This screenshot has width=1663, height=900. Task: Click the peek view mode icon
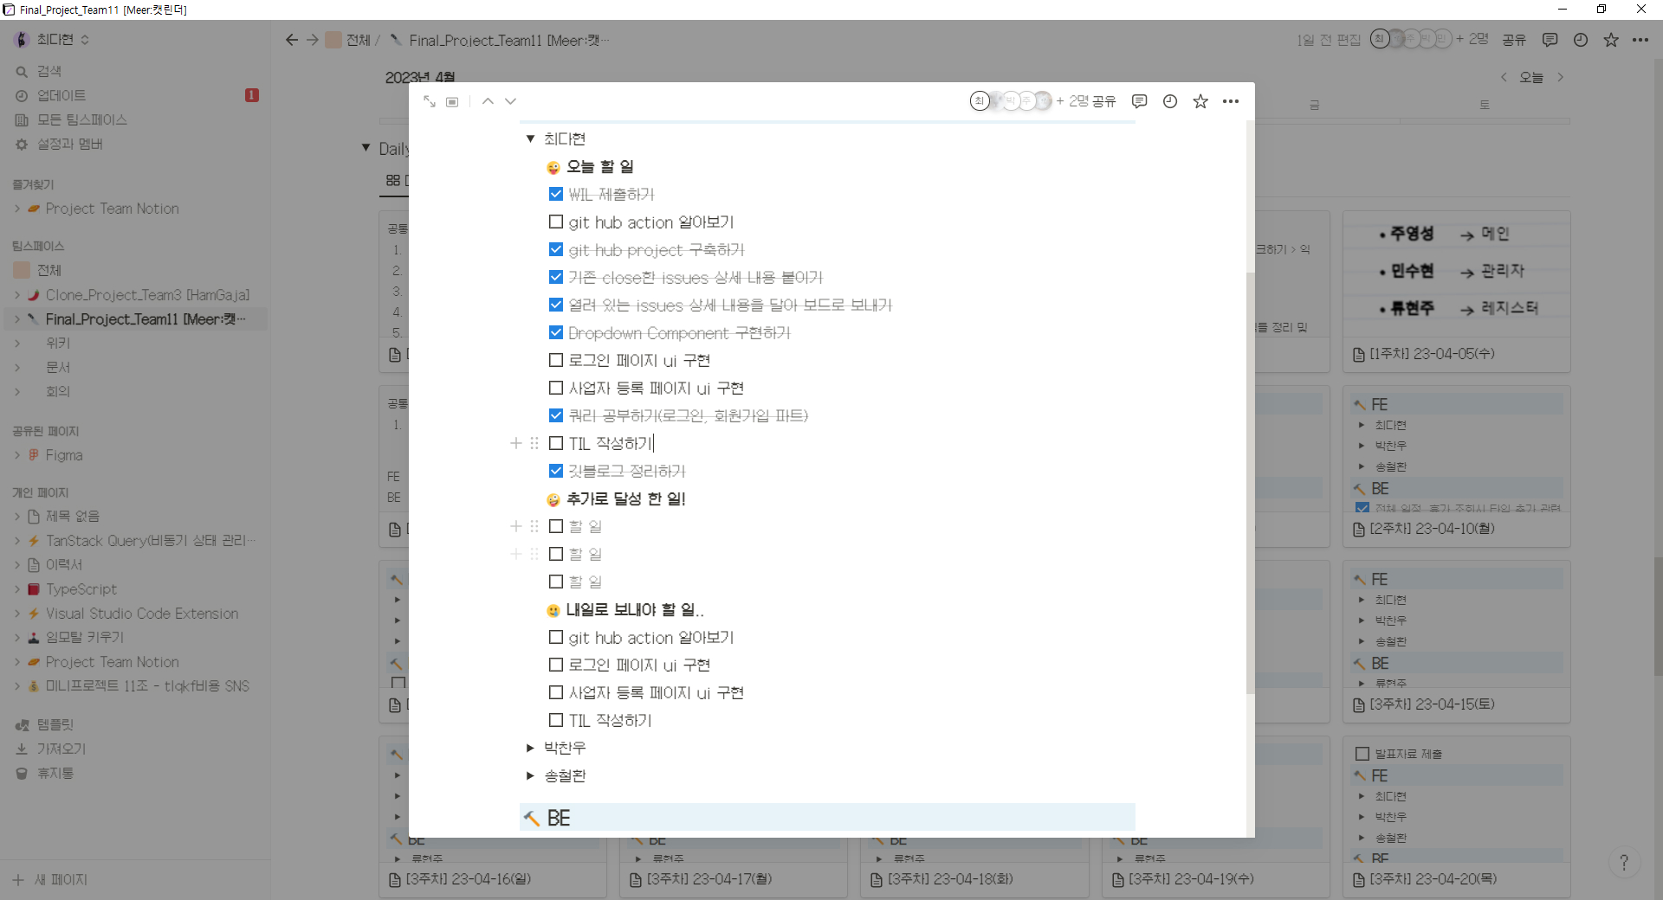click(x=452, y=101)
